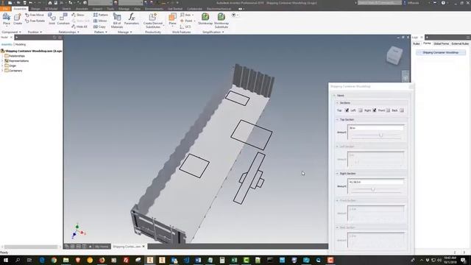Adjust the Right Section amount slider
This screenshot has width=471, height=265.
(373, 189)
